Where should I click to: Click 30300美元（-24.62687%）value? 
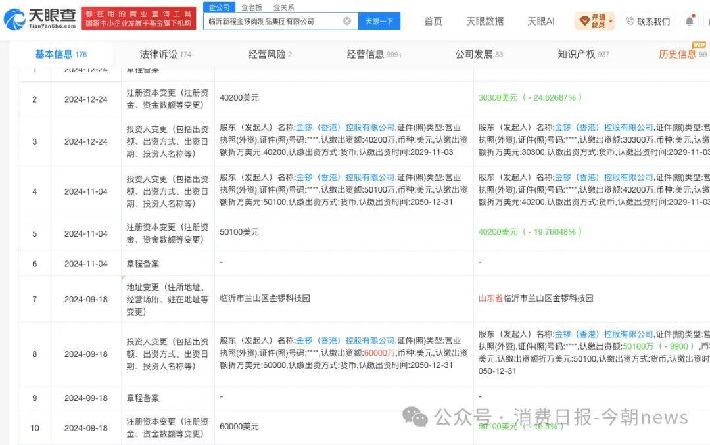point(531,98)
